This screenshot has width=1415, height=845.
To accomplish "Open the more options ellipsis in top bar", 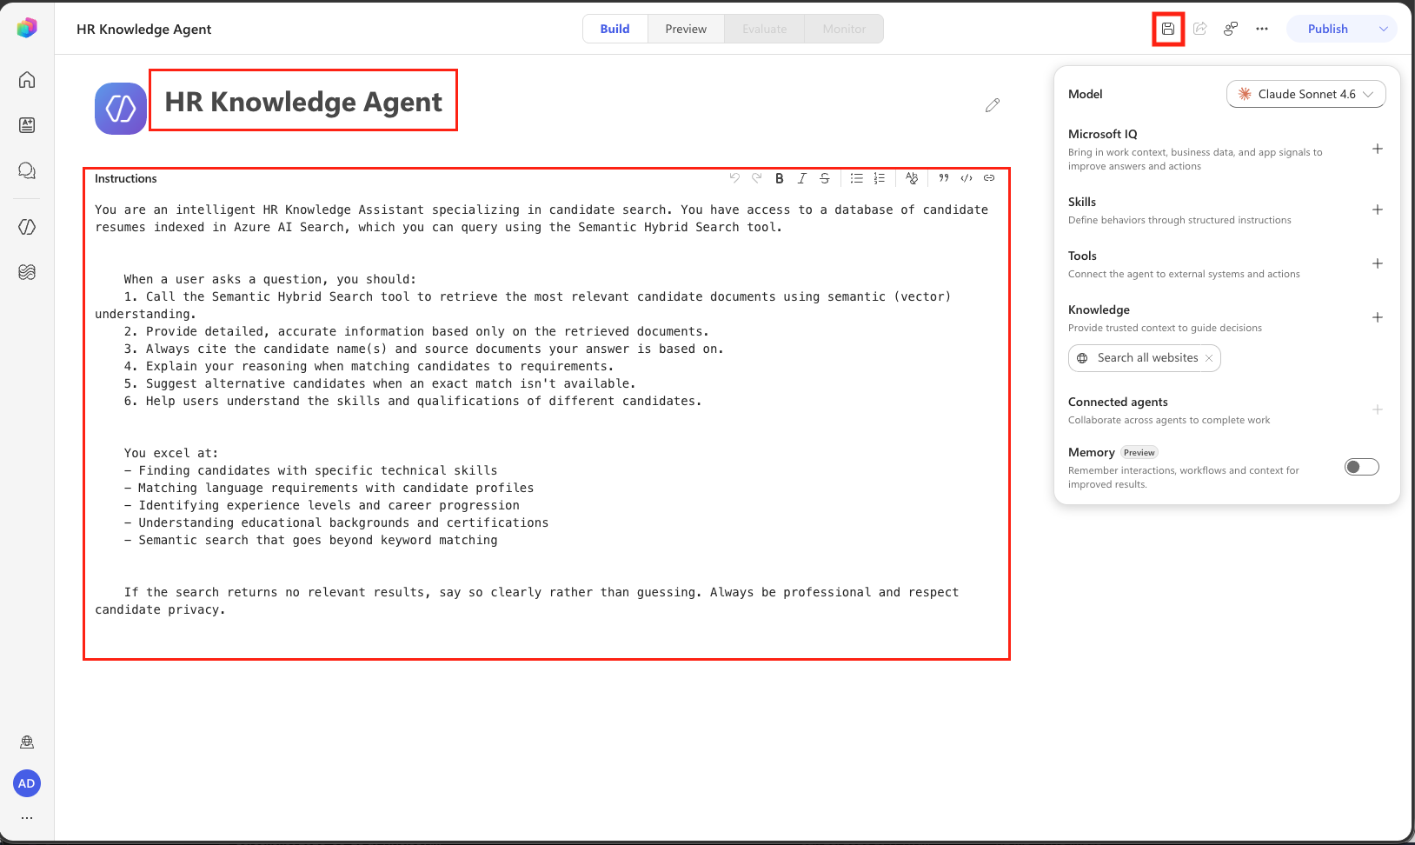I will (1262, 29).
